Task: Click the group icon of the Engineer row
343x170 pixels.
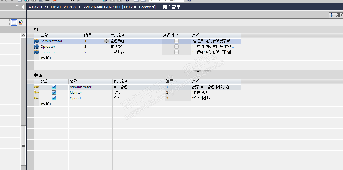Action: (36, 52)
